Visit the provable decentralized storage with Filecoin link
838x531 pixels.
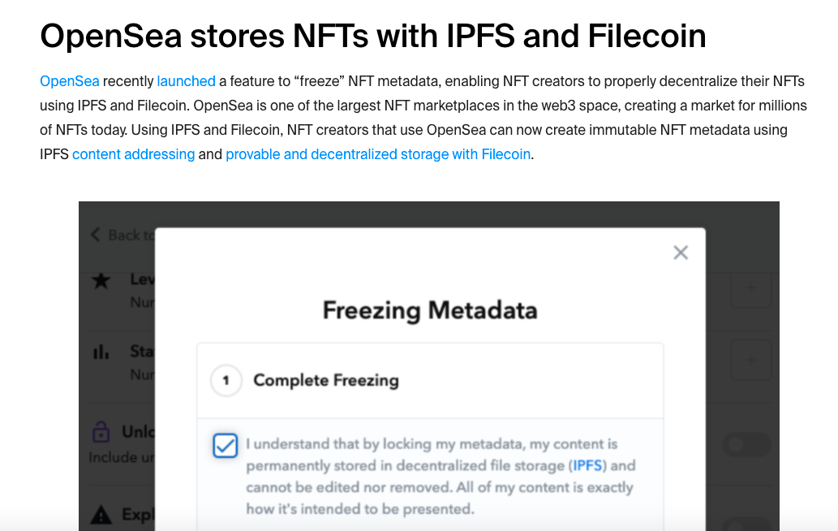378,154
